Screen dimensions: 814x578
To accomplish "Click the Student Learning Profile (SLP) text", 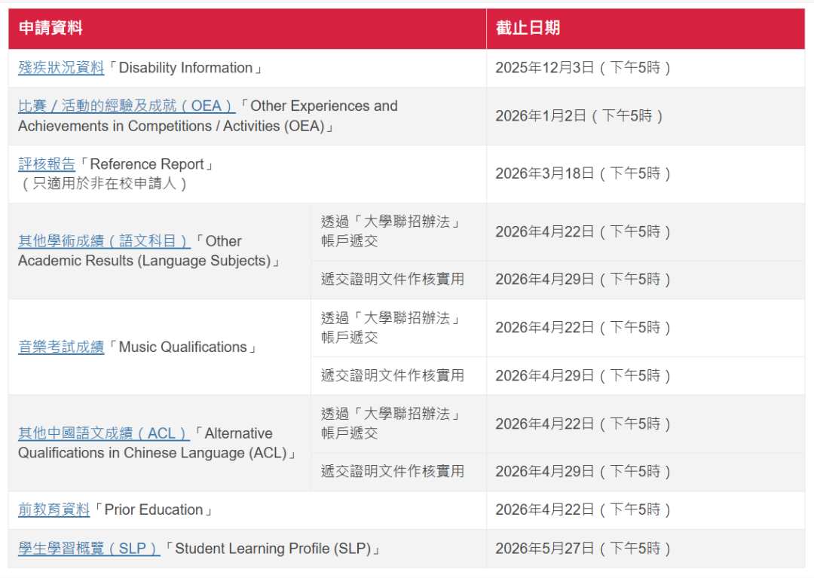I will (x=273, y=549).
